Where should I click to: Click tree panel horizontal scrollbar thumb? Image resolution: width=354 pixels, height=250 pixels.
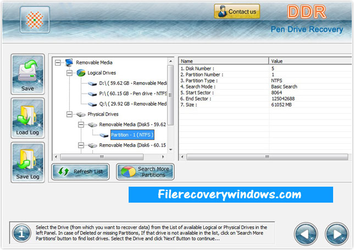point(102,157)
